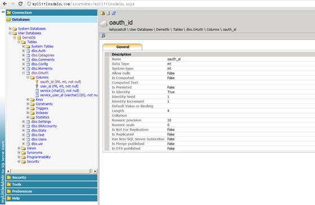
Task: Click the document toolbar icon above oauth_id
Action: [108, 13]
